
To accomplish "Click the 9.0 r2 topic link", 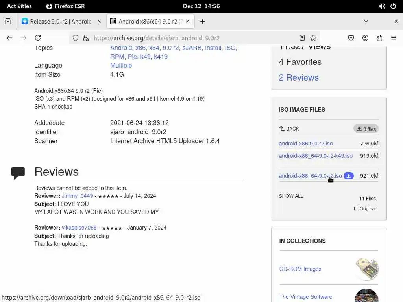I will [x=171, y=48].
